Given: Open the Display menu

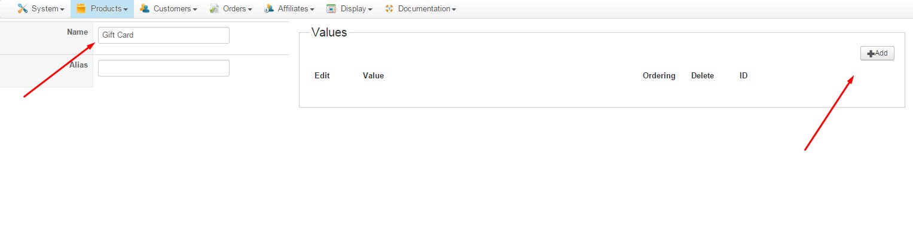Looking at the screenshot, I should coord(350,9).
